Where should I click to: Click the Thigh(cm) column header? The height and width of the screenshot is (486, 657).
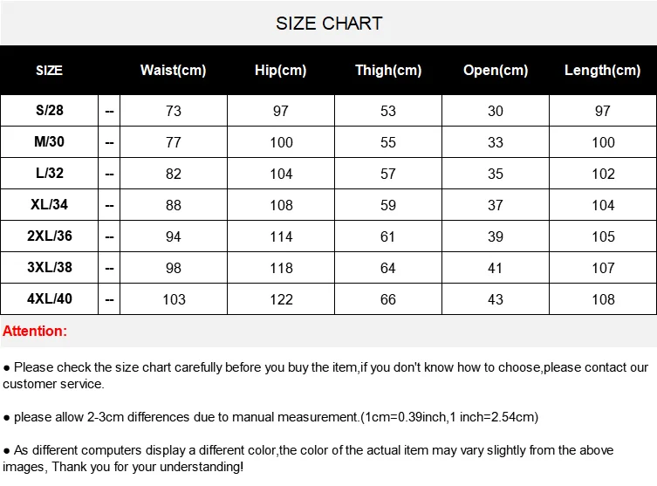tap(388, 70)
